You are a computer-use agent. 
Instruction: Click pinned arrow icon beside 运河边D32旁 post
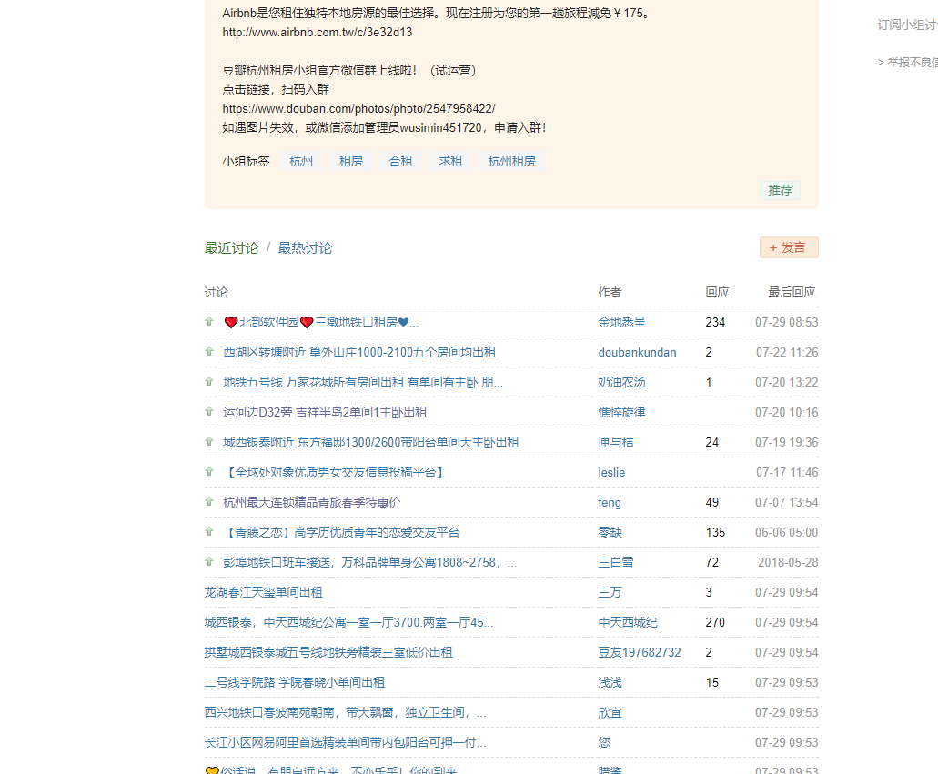pos(209,412)
